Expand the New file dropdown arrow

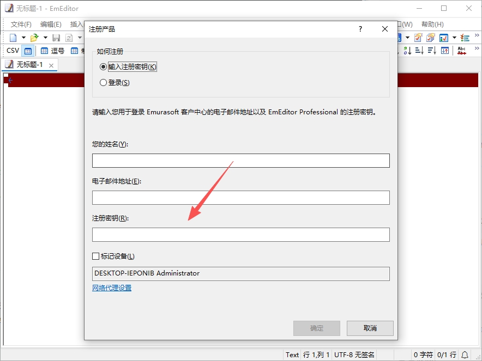point(23,38)
